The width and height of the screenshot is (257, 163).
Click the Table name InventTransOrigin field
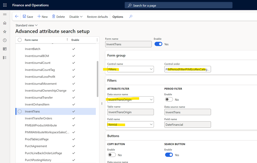coord(130,112)
